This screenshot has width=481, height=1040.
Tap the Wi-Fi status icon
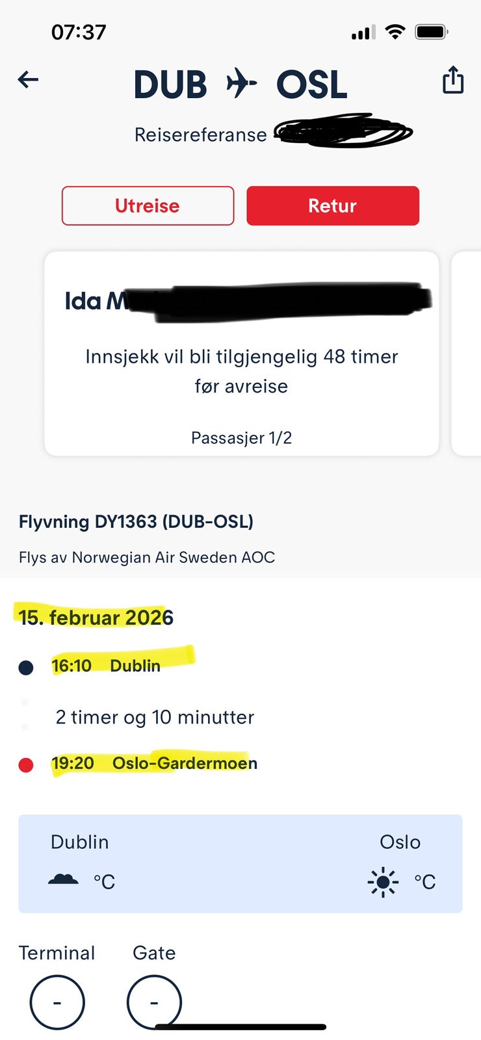point(395,32)
